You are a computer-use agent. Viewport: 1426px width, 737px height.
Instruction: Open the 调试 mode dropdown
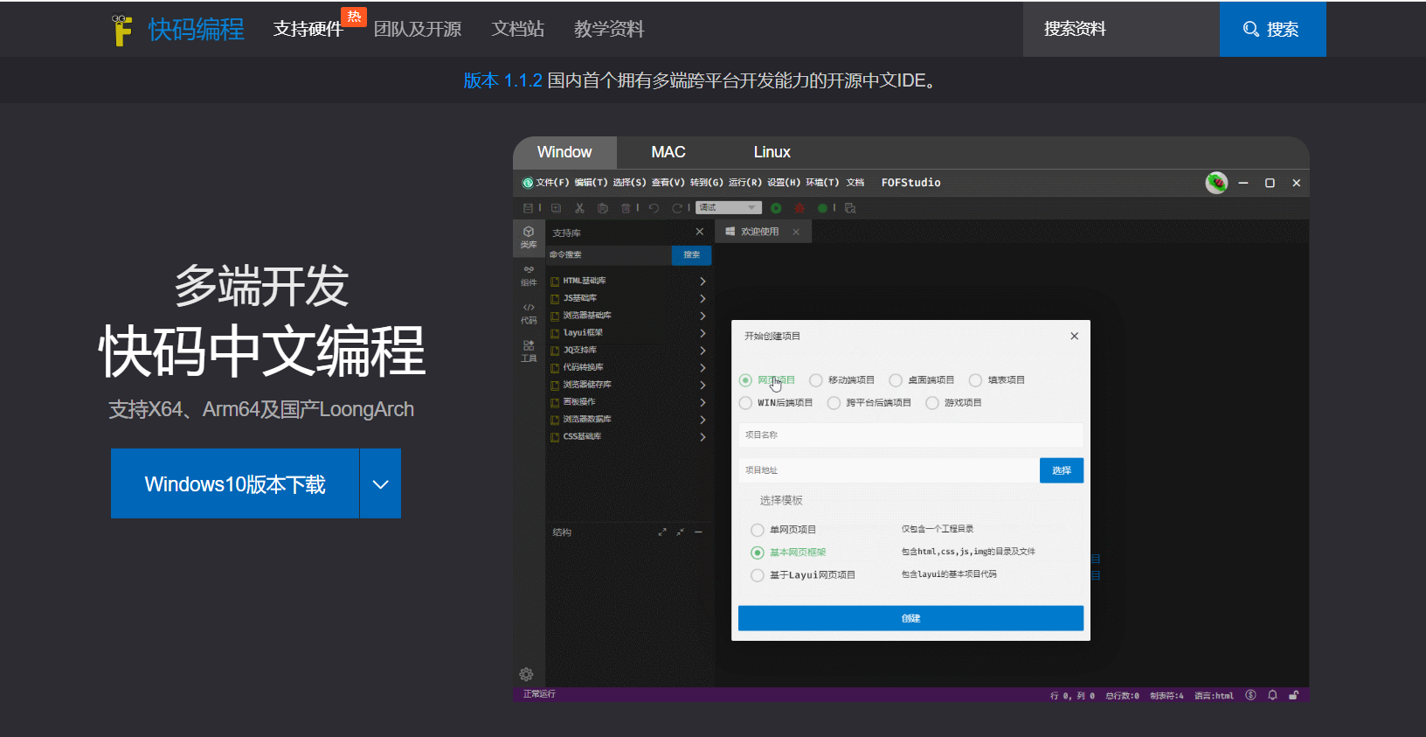click(729, 207)
